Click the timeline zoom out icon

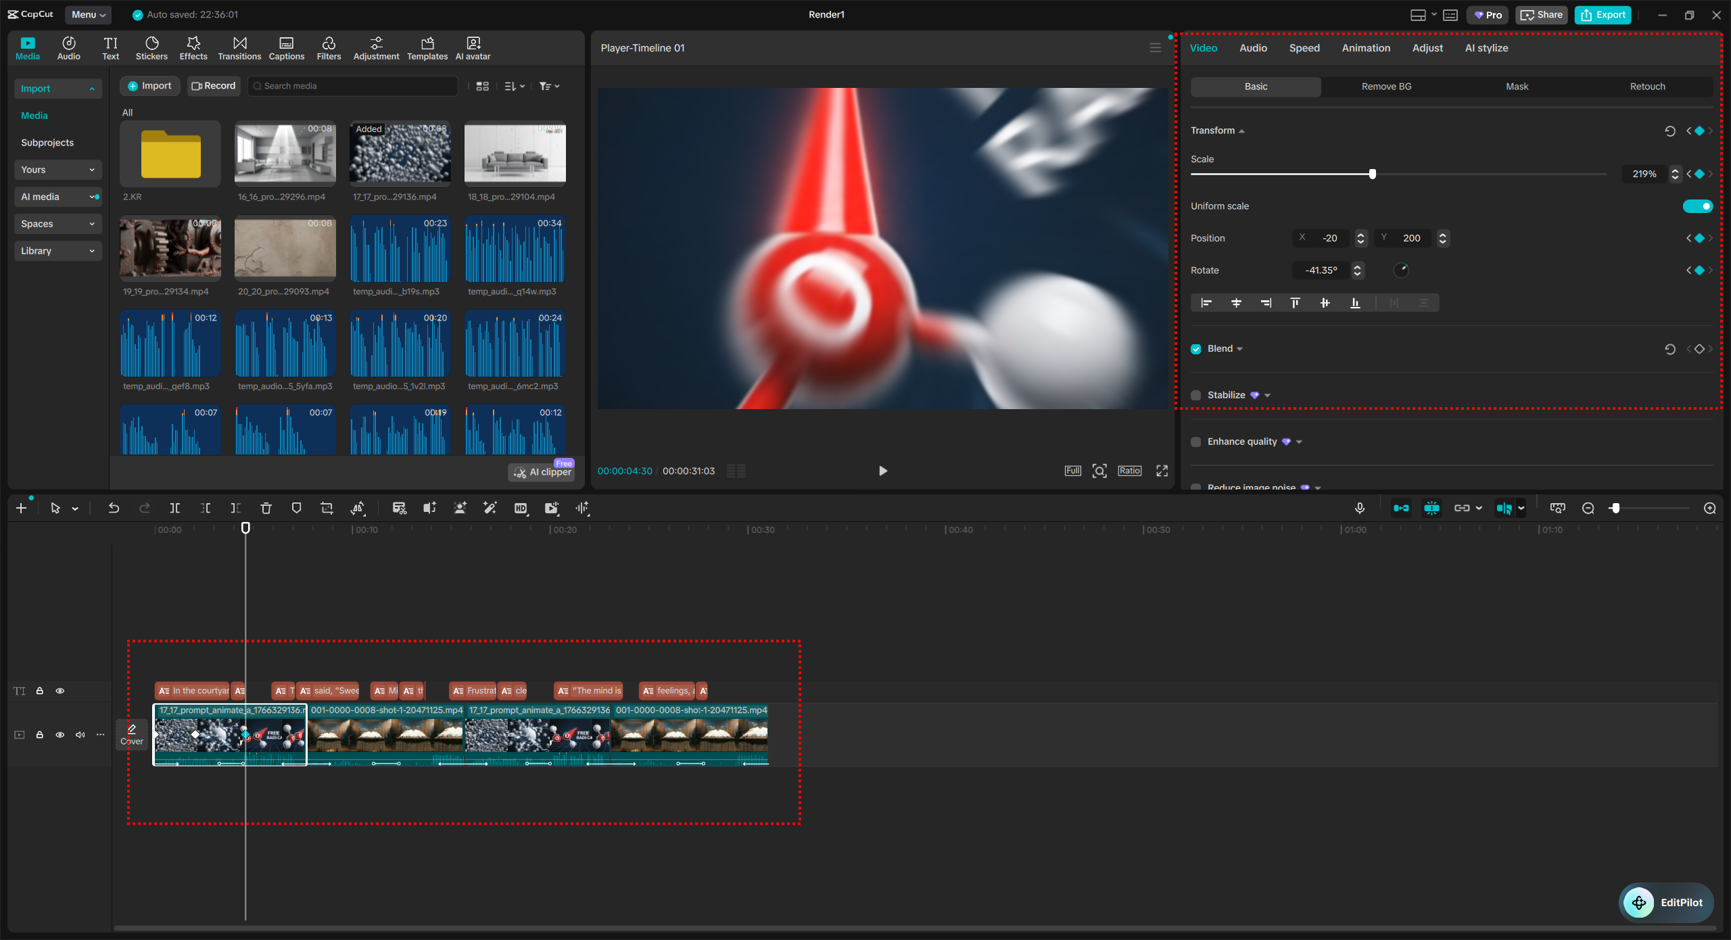coord(1588,509)
